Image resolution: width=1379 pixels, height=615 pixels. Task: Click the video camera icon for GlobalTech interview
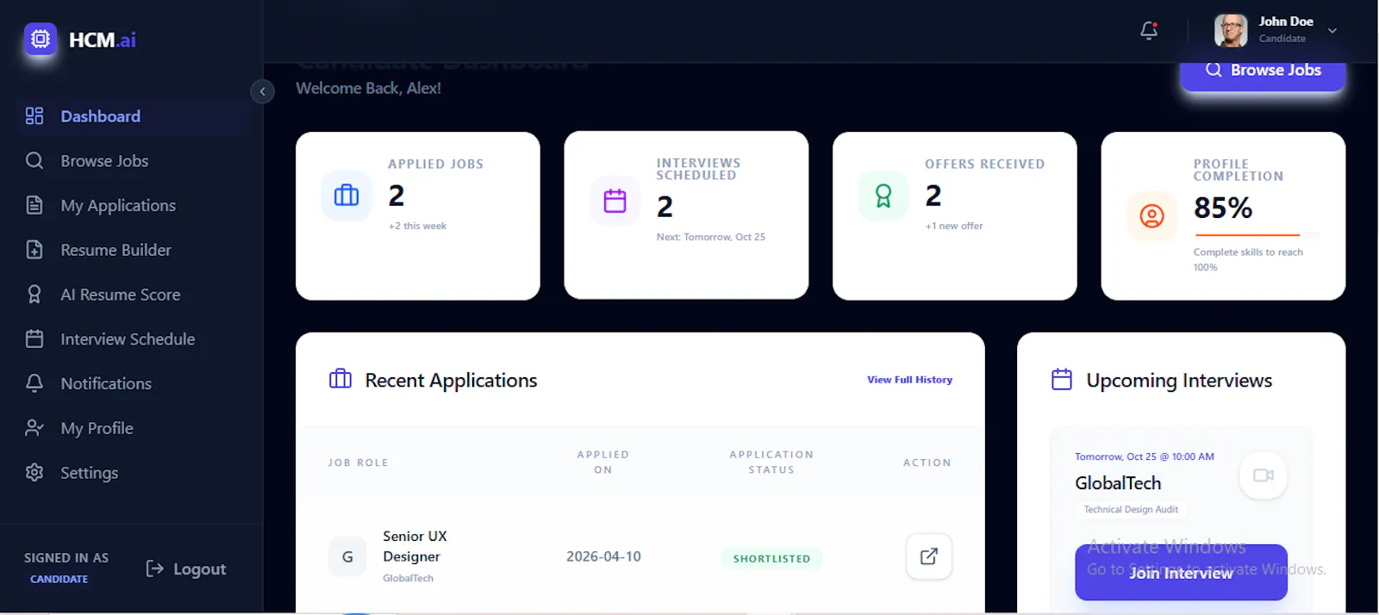pyautogui.click(x=1264, y=475)
